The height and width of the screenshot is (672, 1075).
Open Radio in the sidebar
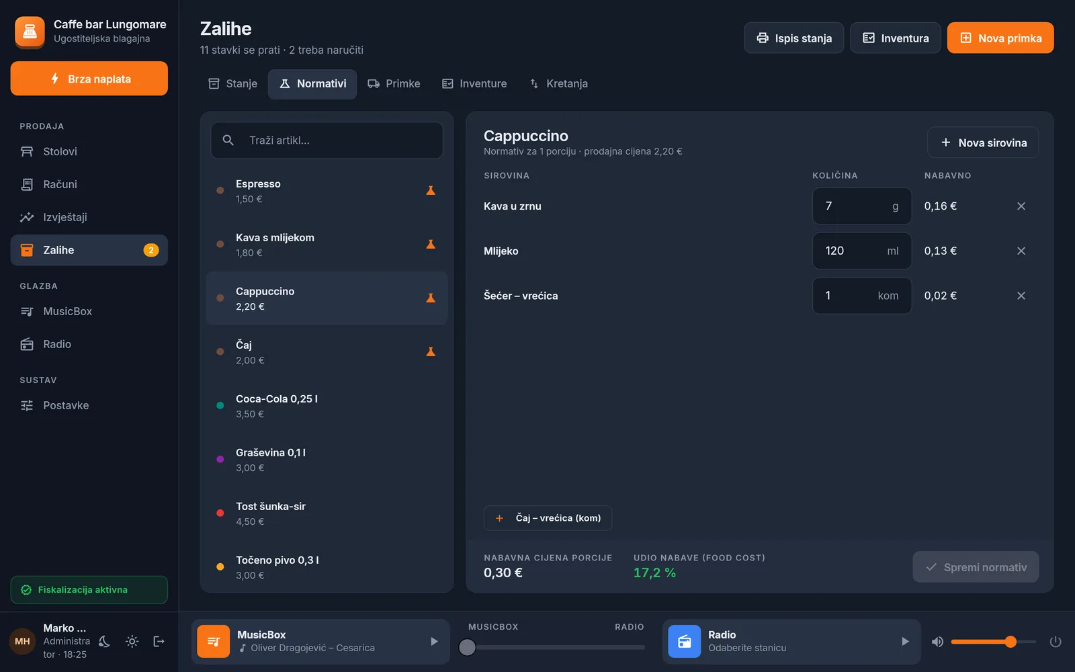coord(89,344)
